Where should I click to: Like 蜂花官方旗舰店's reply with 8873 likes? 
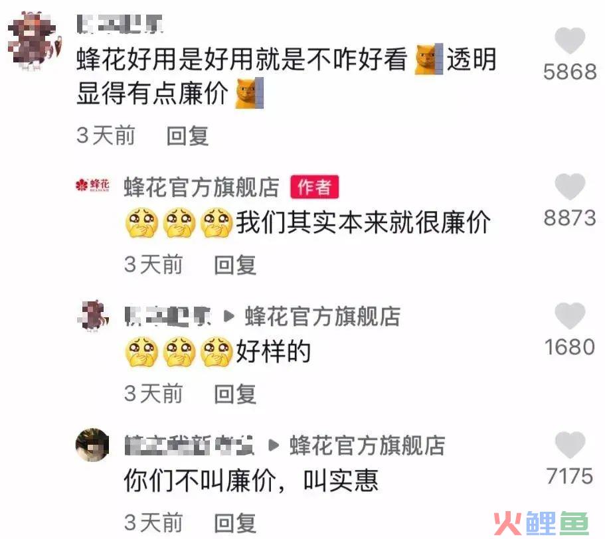pyautogui.click(x=570, y=187)
